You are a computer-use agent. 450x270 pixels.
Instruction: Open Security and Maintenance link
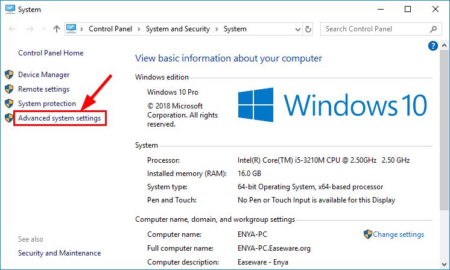(59, 253)
